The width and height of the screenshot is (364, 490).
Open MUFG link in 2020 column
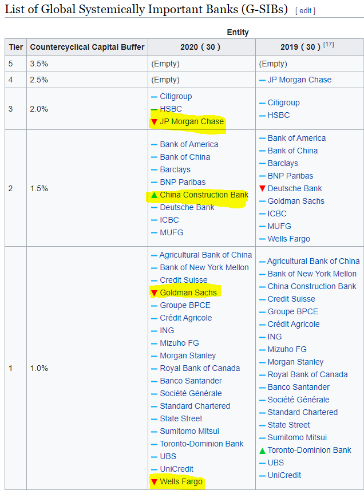(x=172, y=232)
